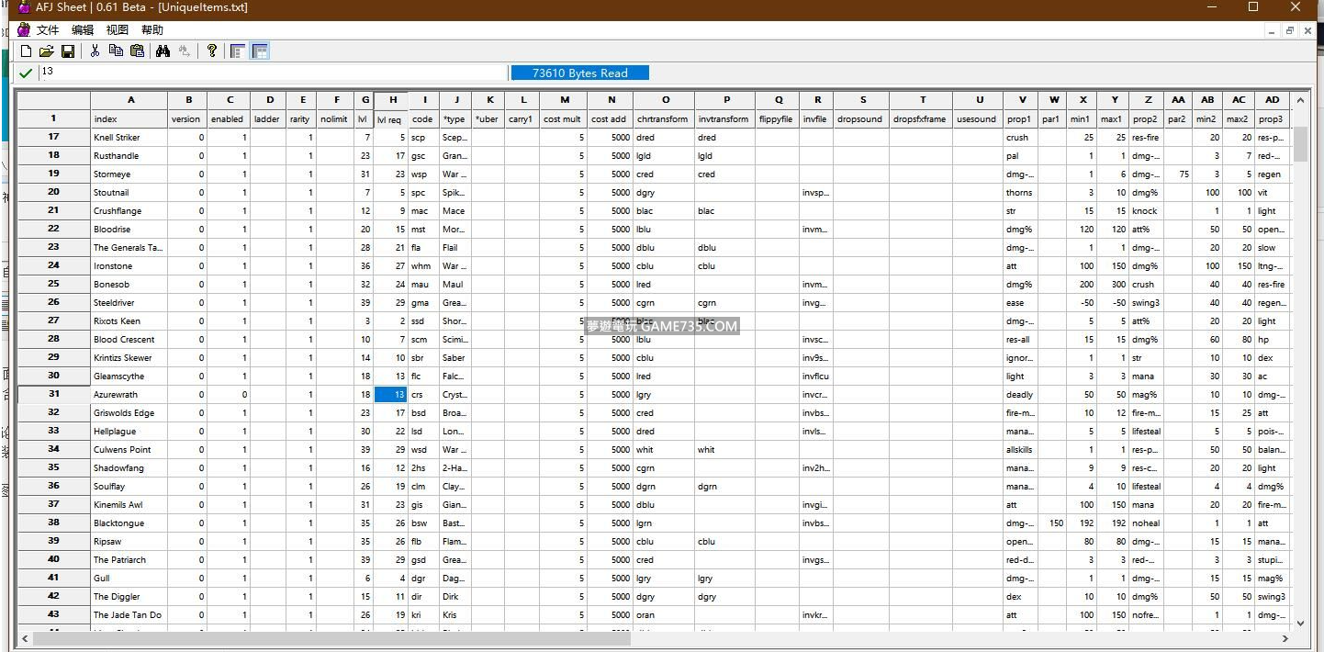Screen dimensions: 1324x652
Task: Click the Copy icon in the toolbar
Action: 116,51
